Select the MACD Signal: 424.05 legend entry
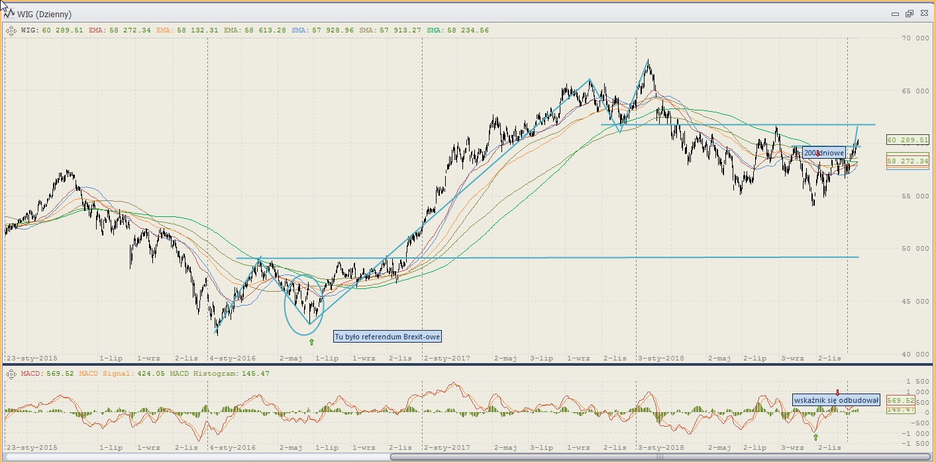936x463 pixels. coord(121,374)
